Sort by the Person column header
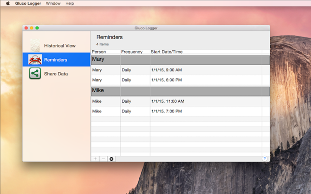The height and width of the screenshot is (194, 311). (106, 52)
